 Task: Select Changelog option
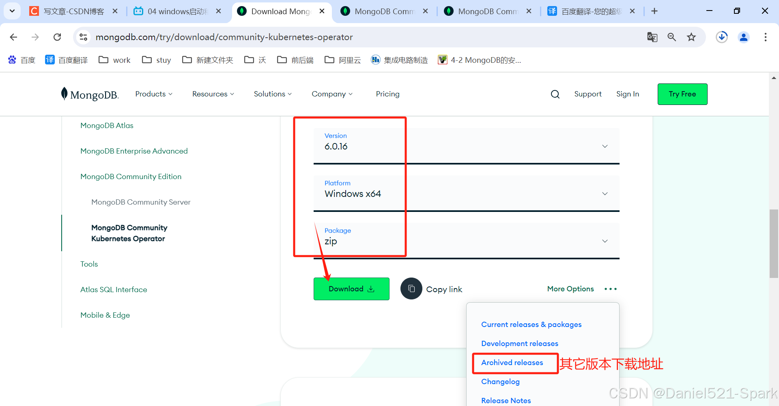(x=500, y=382)
